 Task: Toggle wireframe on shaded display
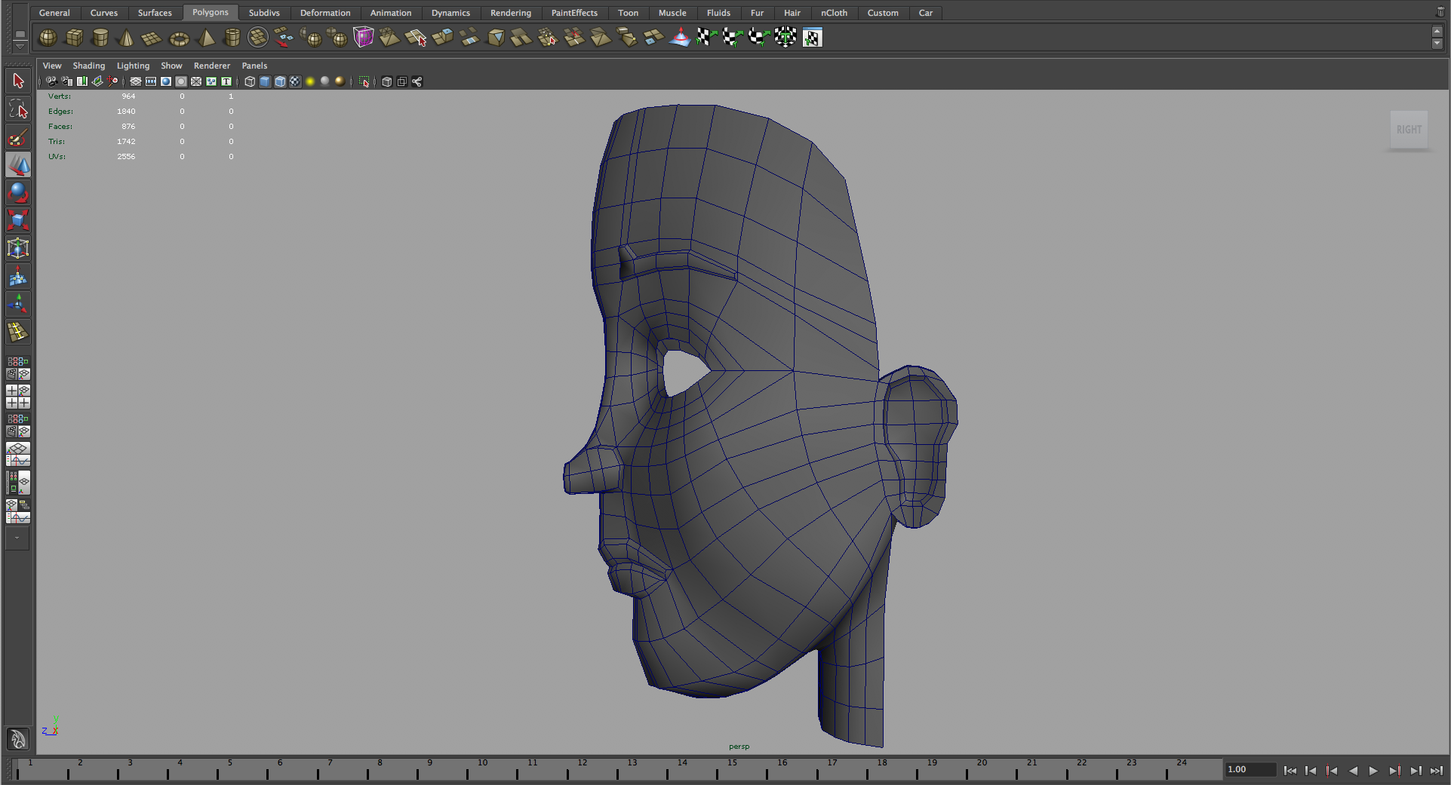(280, 81)
